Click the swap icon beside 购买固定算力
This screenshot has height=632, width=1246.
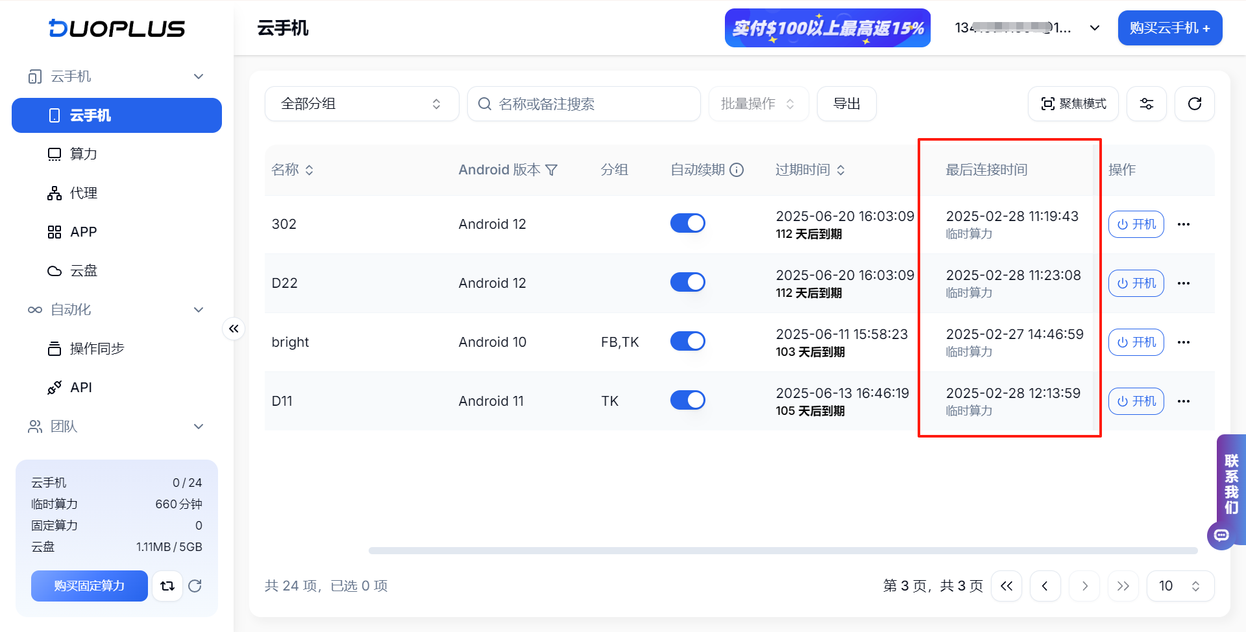coord(167,586)
